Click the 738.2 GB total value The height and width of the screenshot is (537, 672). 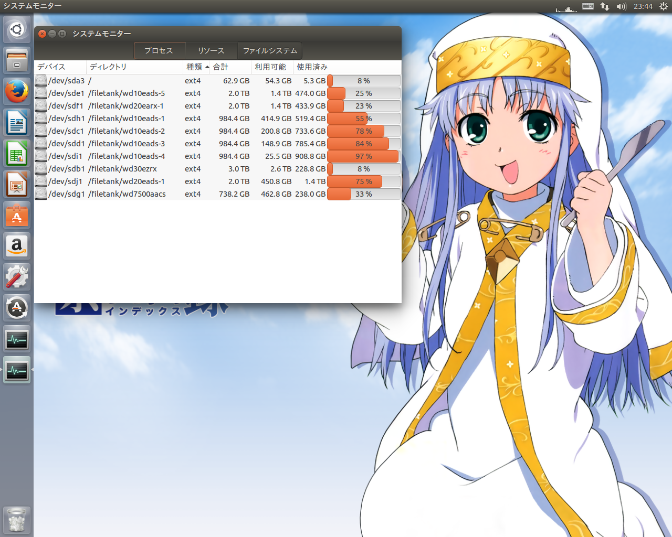pos(234,194)
